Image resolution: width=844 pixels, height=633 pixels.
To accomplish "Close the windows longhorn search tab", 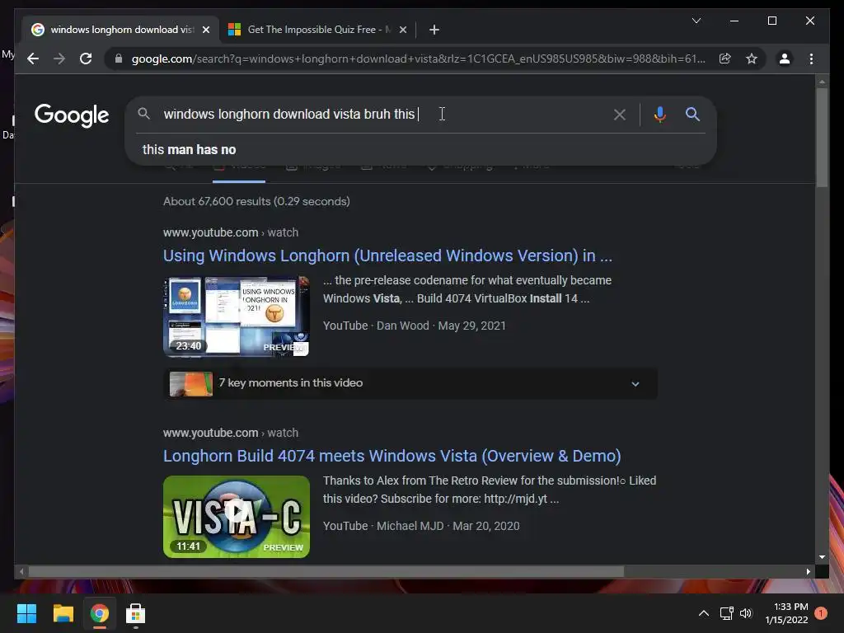I will tap(205, 30).
